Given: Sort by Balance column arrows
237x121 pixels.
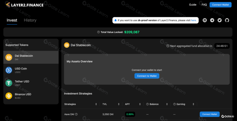Looking at the screenshot, I should click(x=167, y=104).
